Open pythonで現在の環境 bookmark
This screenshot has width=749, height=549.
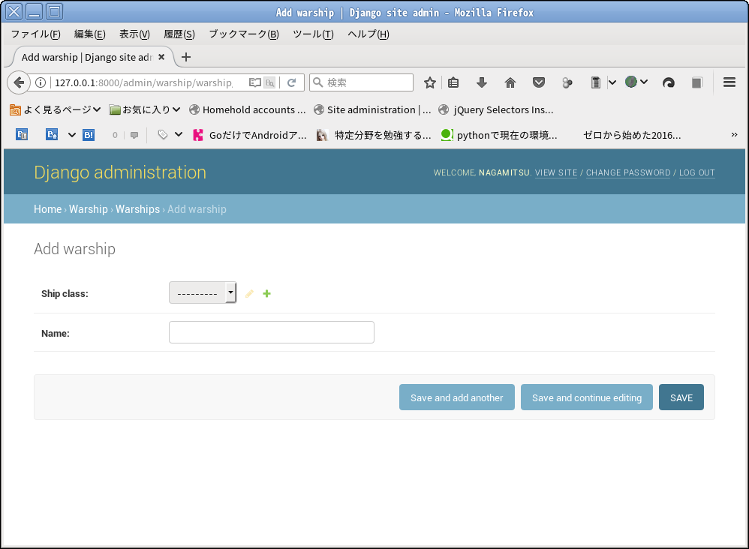pos(499,135)
